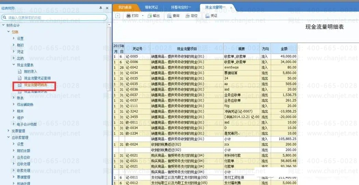The height and width of the screenshot is (185, 359).
Task: Open the print options dropdown arrow
Action: [142, 16]
